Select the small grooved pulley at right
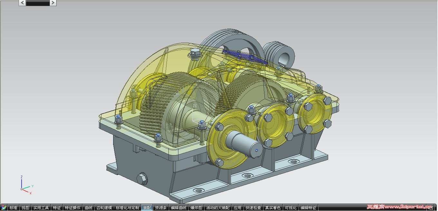The width and height of the screenshot is (438, 211). pos(279,54)
